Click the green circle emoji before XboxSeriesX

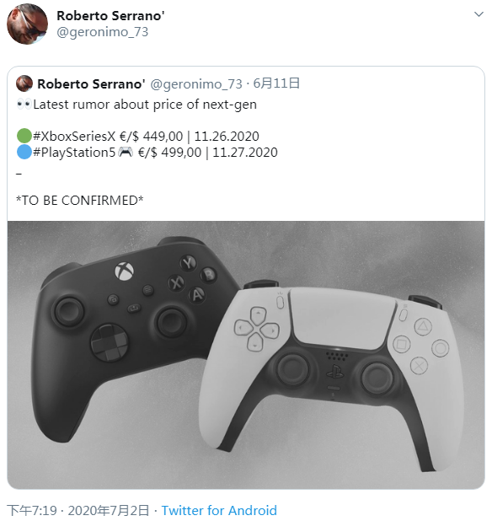(24, 137)
